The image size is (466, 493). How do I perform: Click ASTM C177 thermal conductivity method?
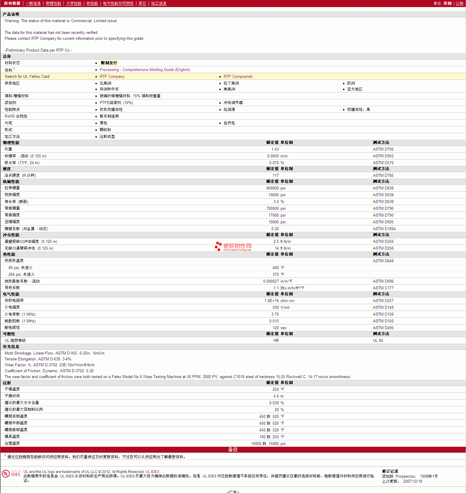pos(383,288)
